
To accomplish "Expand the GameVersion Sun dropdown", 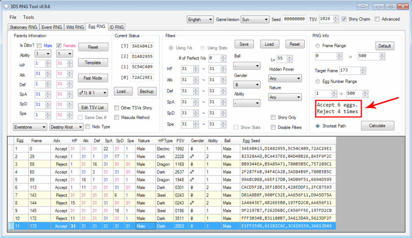I will [255, 19].
